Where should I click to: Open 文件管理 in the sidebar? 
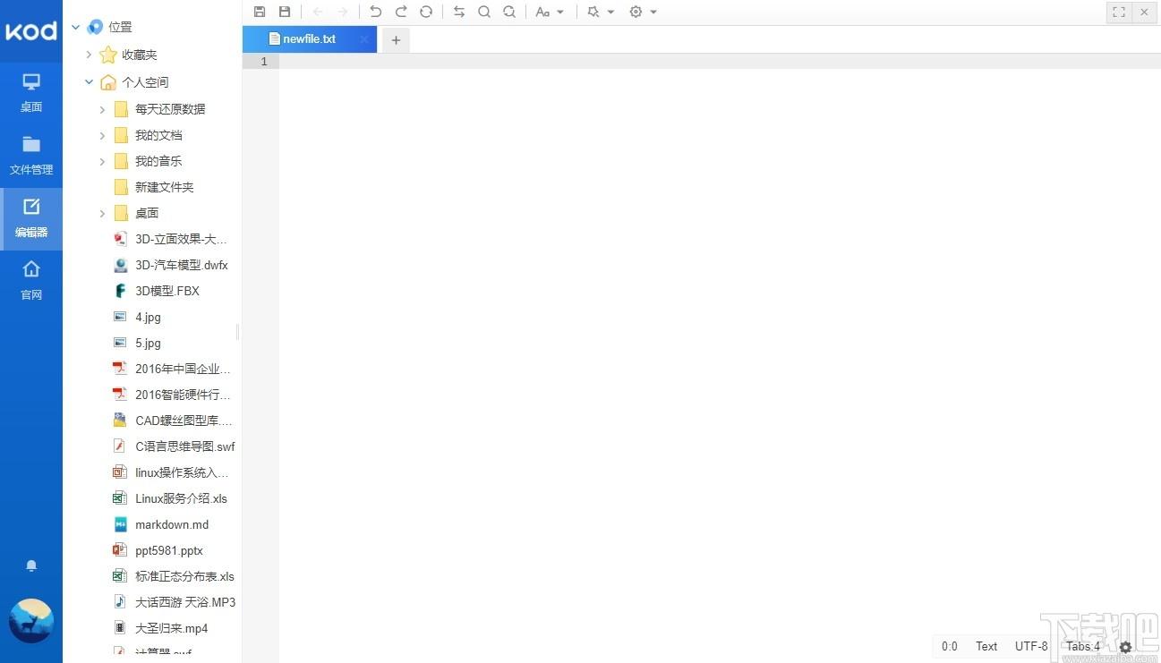(x=31, y=157)
